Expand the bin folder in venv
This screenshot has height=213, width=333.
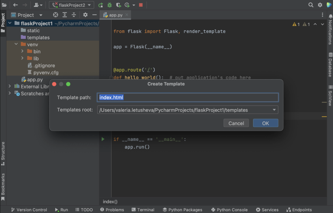pos(22,52)
